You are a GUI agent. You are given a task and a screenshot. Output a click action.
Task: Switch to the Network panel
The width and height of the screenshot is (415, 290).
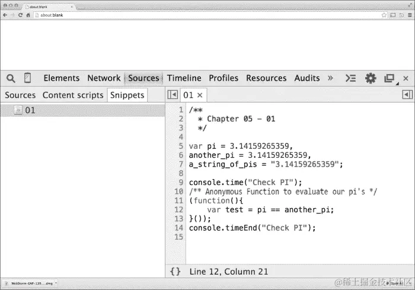pyautogui.click(x=104, y=78)
